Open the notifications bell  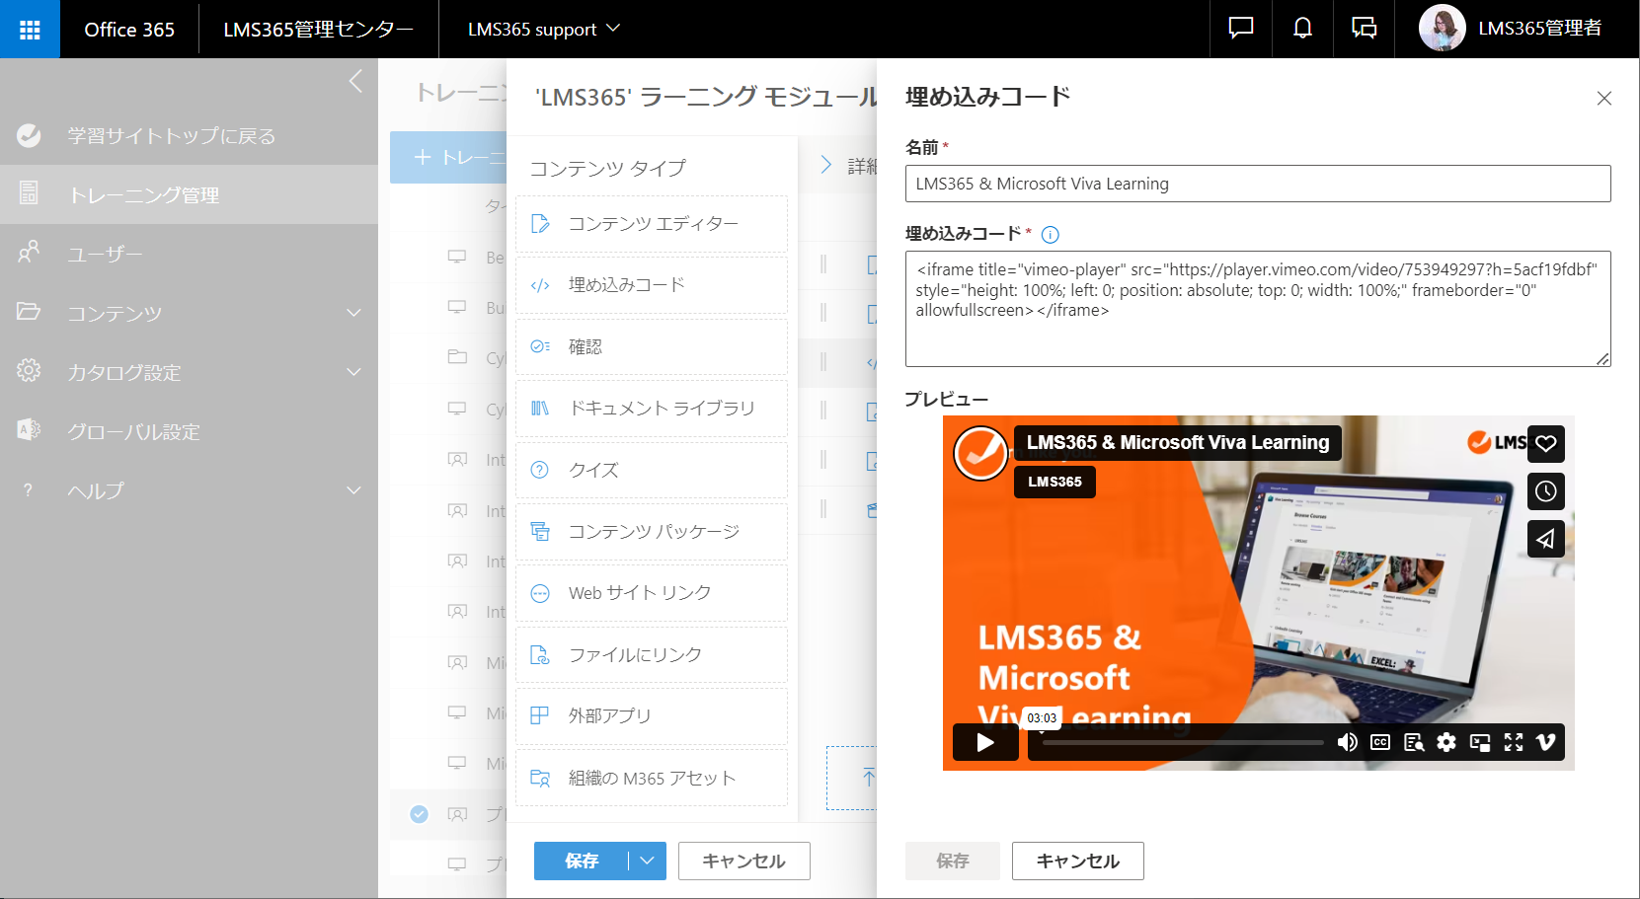[x=1302, y=29]
